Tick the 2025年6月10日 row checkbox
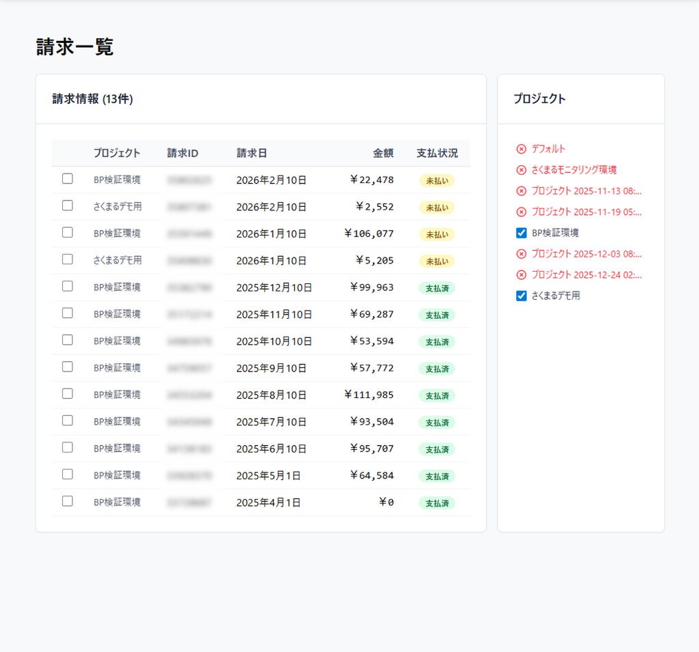Image resolution: width=699 pixels, height=652 pixels. click(x=68, y=447)
